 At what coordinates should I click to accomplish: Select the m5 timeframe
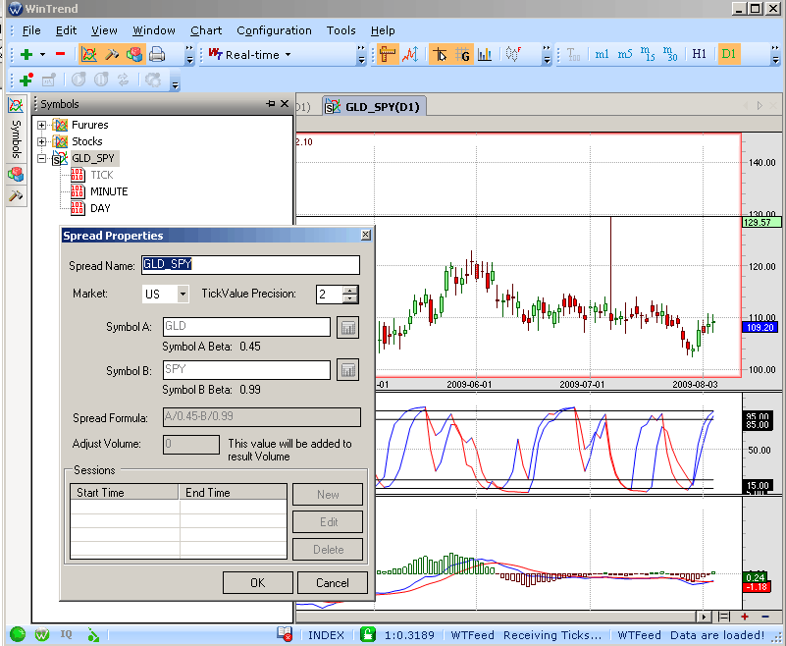[x=625, y=54]
